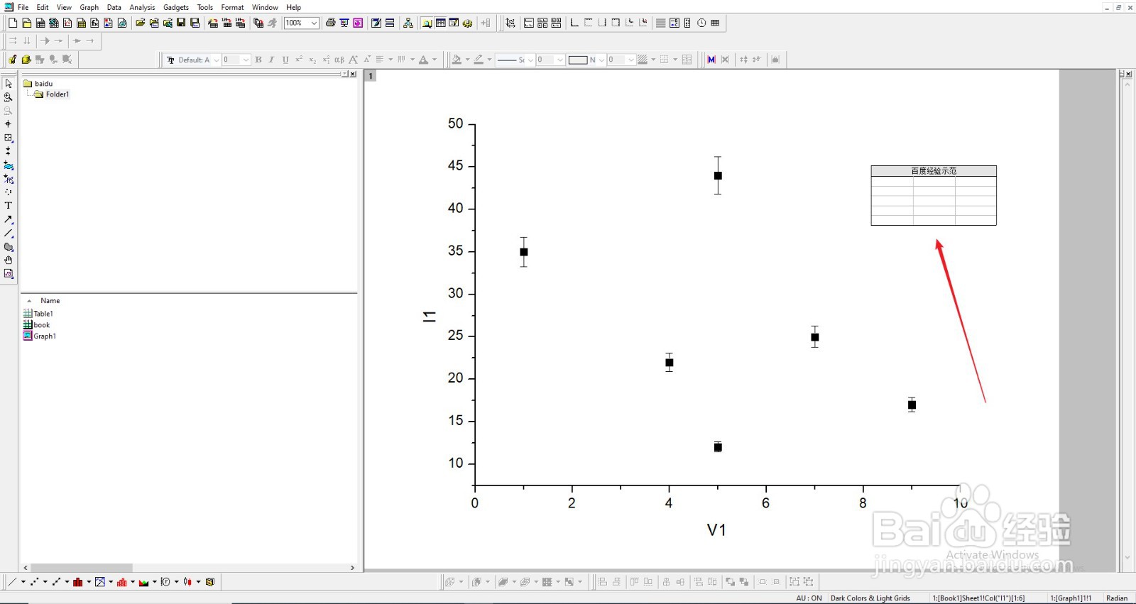The width and height of the screenshot is (1136, 604).
Task: Open the font size dropdown
Action: coord(246,60)
